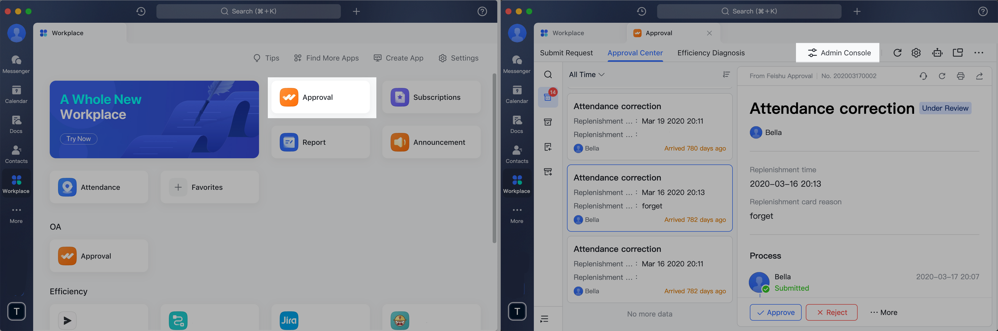998x331 pixels.
Task: Select the pending approvals icon with badge 14
Action: (x=548, y=97)
